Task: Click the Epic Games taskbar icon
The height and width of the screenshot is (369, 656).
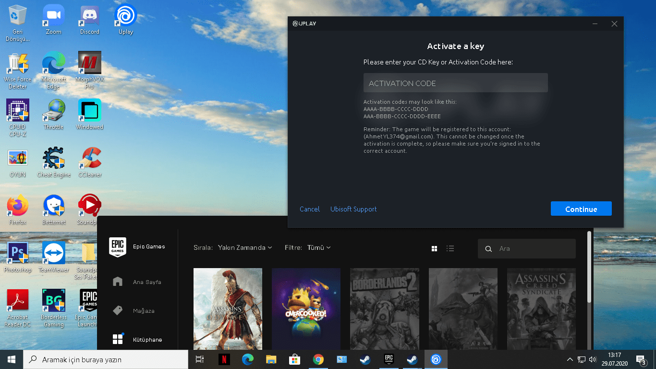Action: point(389,359)
